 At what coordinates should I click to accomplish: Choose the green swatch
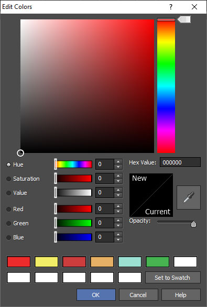(x=157, y=262)
